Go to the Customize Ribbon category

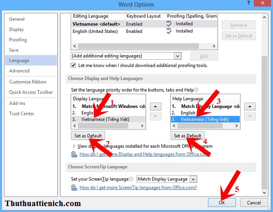(28, 82)
